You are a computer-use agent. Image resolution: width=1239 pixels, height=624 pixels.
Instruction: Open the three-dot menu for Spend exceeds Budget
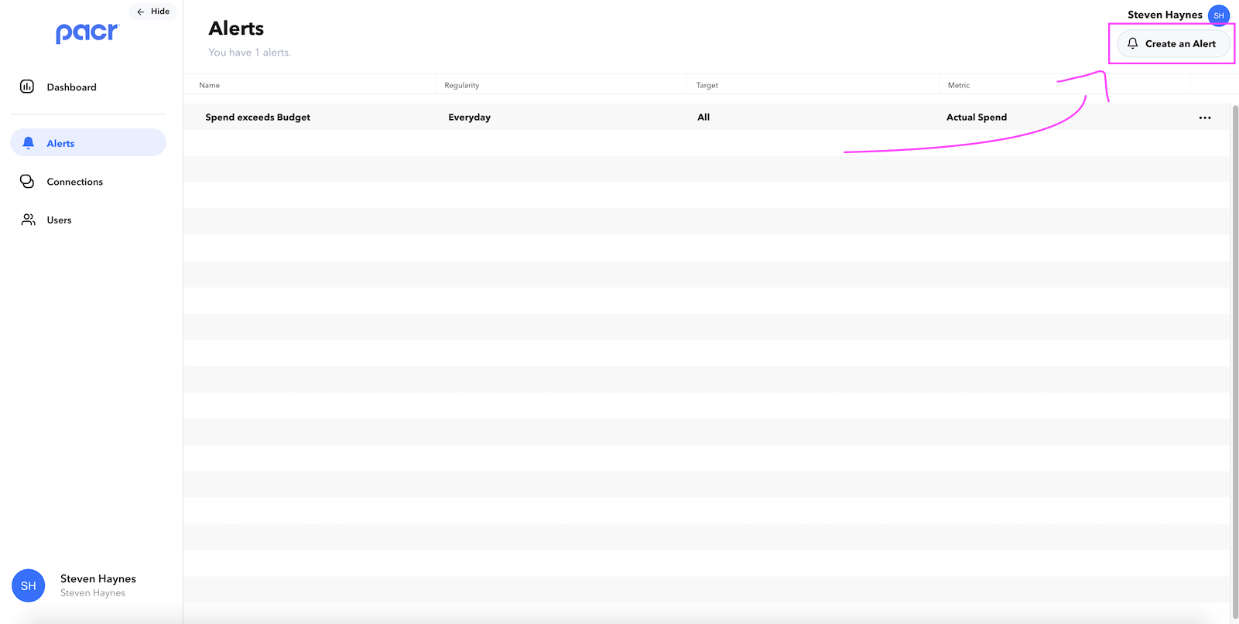[1204, 118]
